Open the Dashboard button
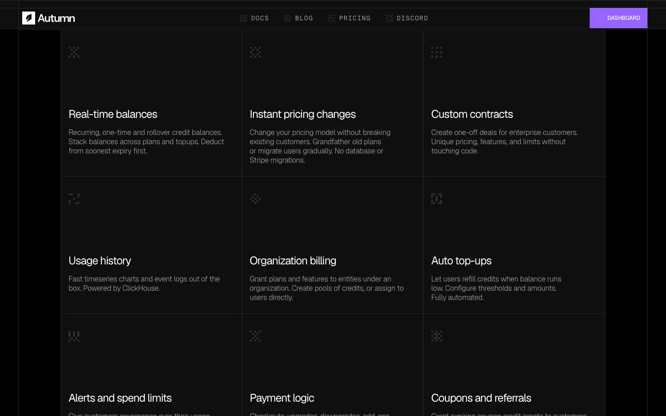Screen dimensions: 666x416 point(618,18)
